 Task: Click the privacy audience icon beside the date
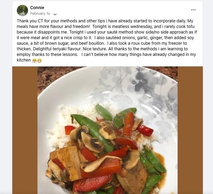pos(55,14)
